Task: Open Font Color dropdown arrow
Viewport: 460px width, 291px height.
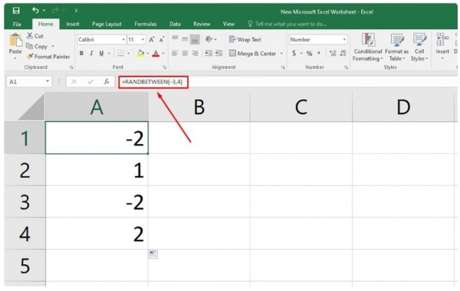Action: [163, 54]
